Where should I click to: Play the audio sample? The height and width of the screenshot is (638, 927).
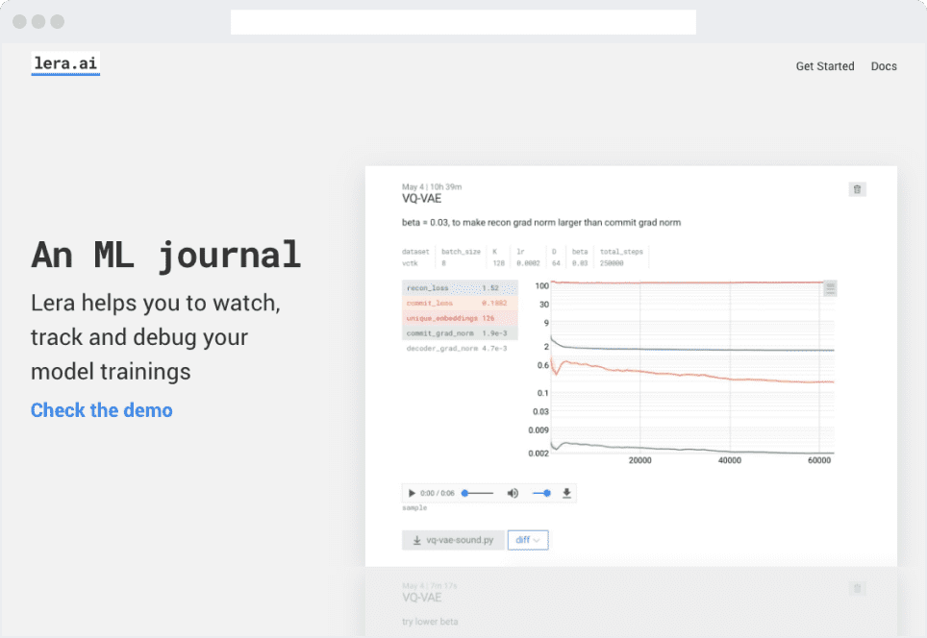tap(413, 493)
